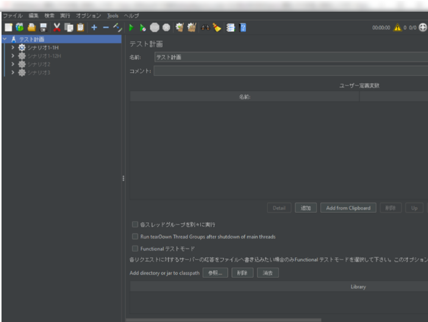This screenshot has height=322, width=428.
Task: Open the Function Helper dialog icon
Action: (231, 27)
